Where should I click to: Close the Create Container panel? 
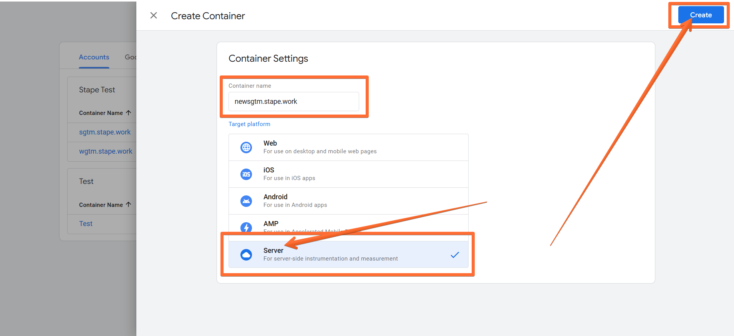click(x=154, y=15)
